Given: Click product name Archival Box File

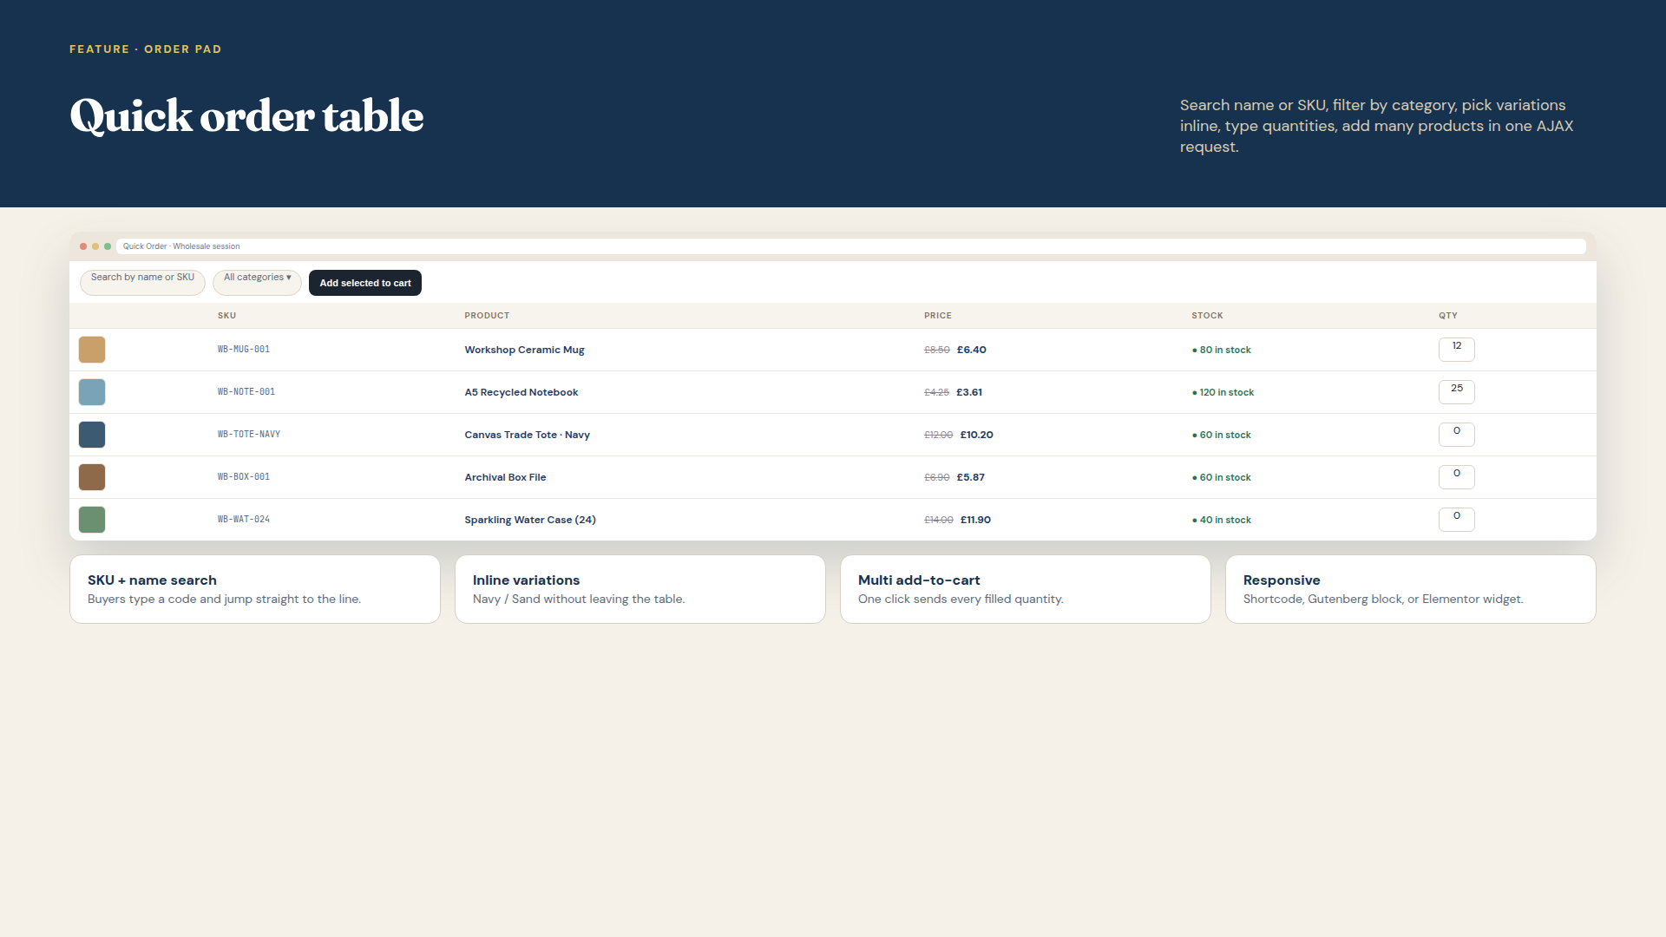Looking at the screenshot, I should click(x=505, y=477).
